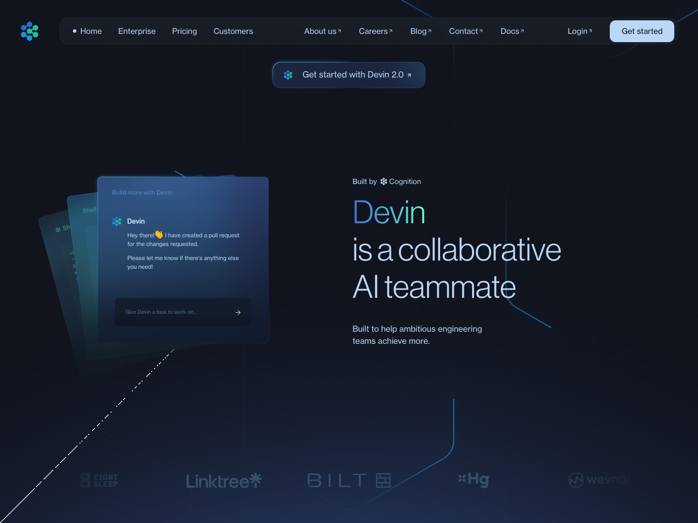Click the Login link
The image size is (698, 523).
pos(580,31)
